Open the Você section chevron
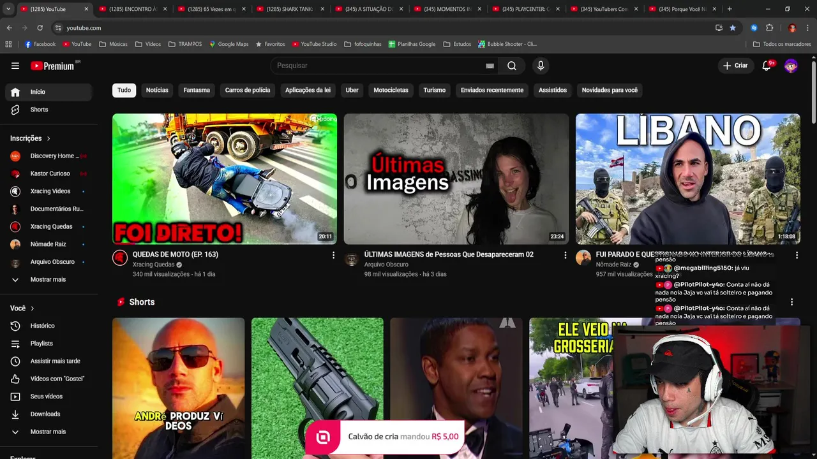 click(x=32, y=309)
